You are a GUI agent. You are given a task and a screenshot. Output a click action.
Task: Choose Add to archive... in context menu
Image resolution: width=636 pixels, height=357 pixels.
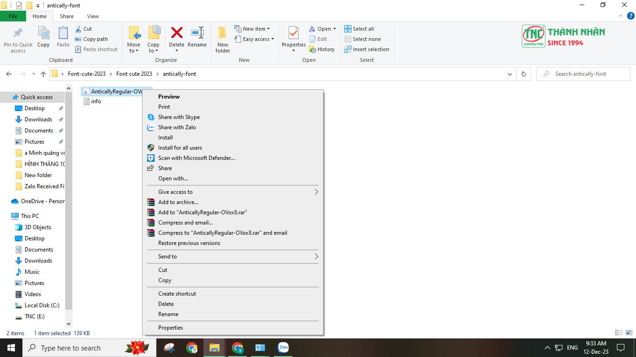[x=178, y=202]
